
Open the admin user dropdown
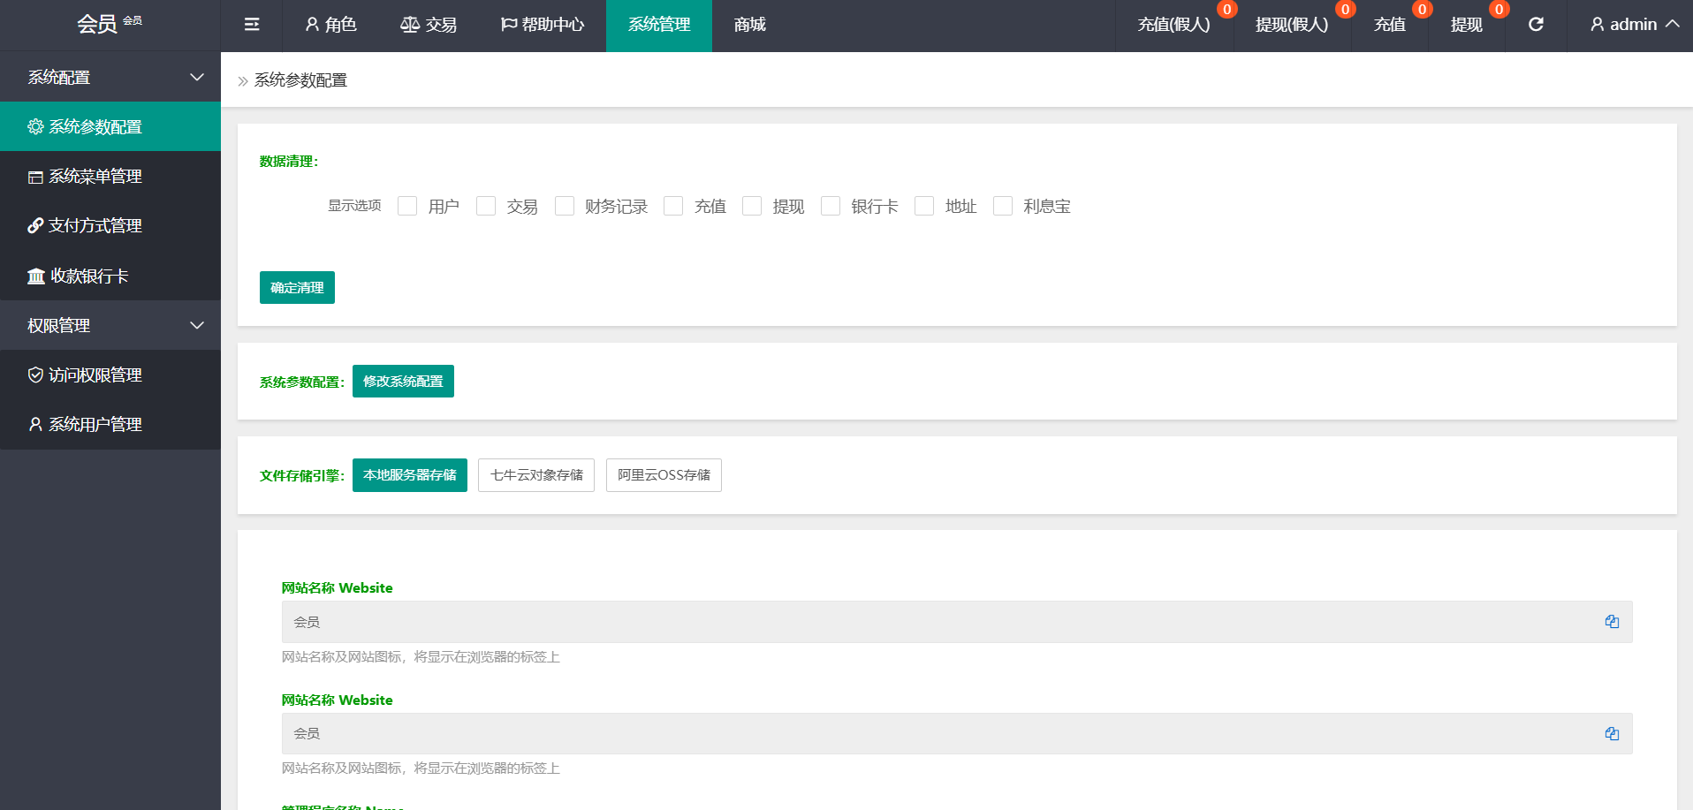1634,25
